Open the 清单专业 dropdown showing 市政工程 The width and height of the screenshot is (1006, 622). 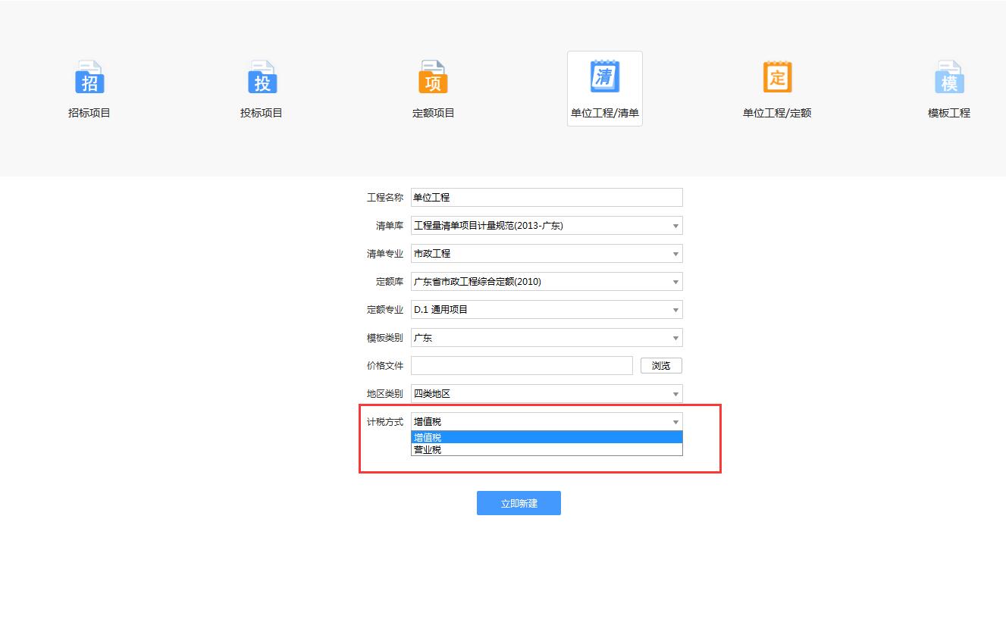pos(547,253)
